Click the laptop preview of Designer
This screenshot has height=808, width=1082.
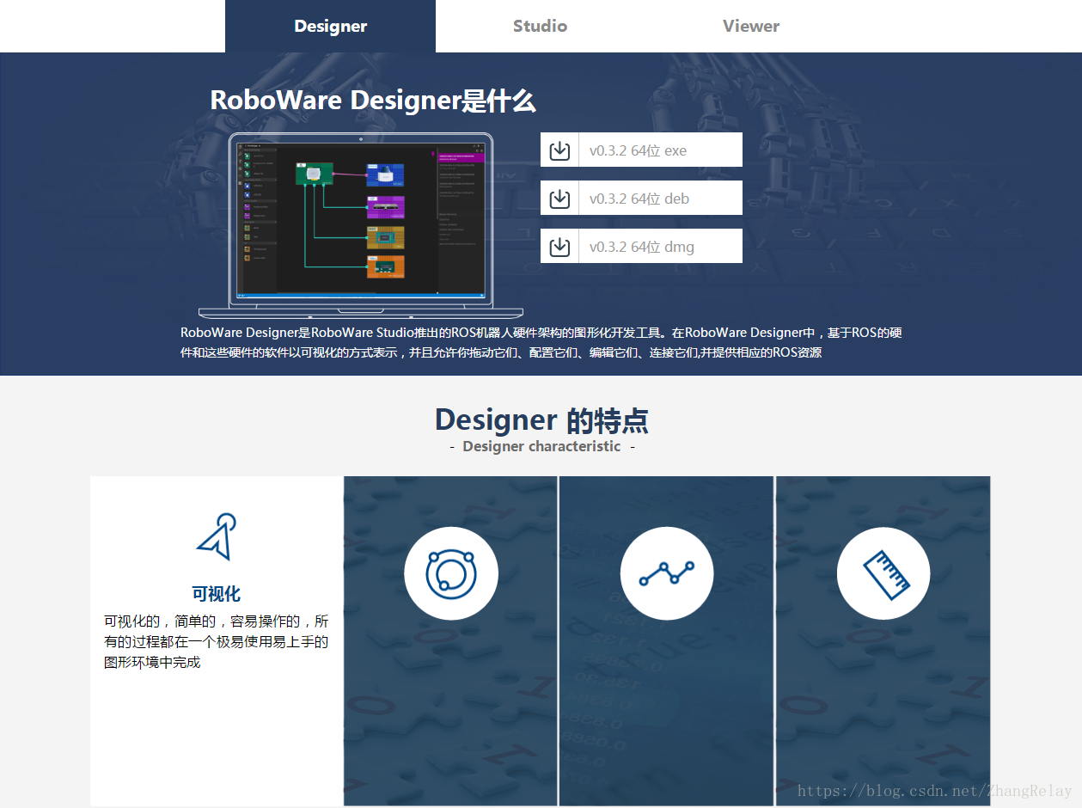pos(361,225)
